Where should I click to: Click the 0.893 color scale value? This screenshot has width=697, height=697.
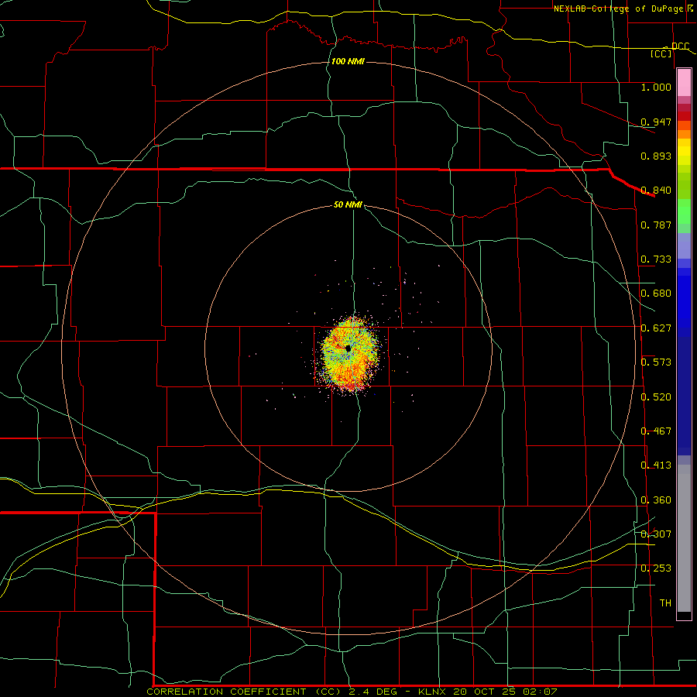click(656, 156)
